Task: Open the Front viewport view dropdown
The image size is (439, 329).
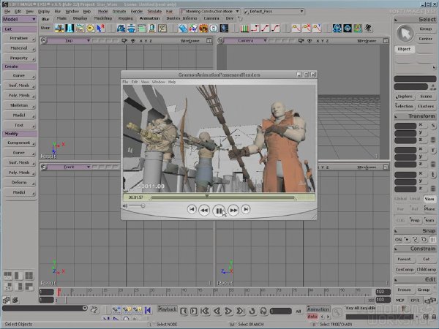Action: [69, 167]
